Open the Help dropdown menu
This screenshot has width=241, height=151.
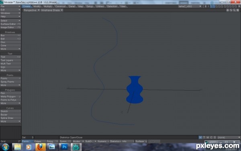[x=10, y=17]
